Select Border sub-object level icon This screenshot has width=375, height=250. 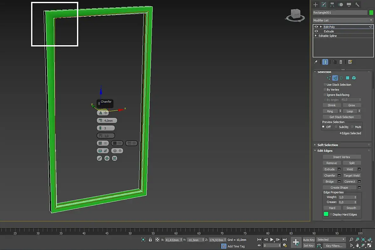click(341, 78)
